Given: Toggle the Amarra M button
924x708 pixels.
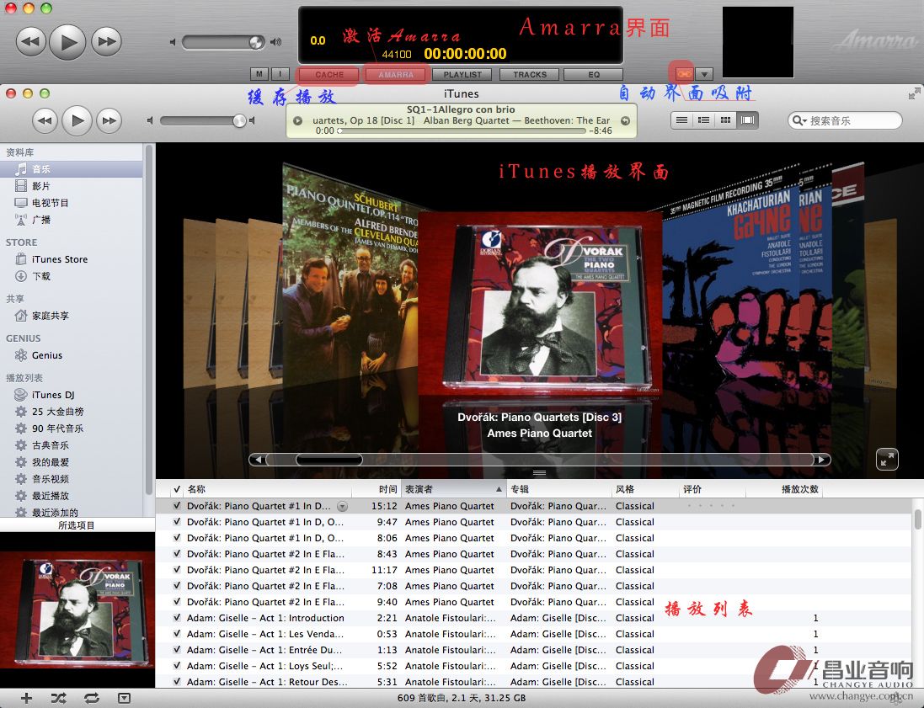Looking at the screenshot, I should click(x=259, y=74).
